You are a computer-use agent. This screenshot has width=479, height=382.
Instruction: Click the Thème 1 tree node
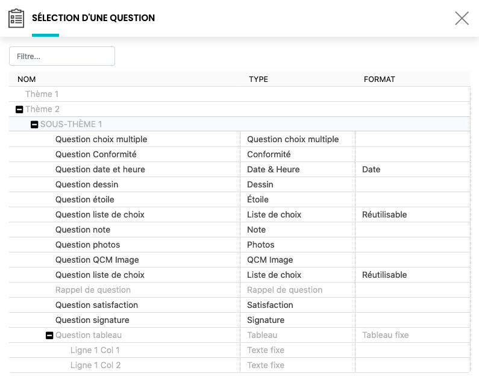point(42,94)
